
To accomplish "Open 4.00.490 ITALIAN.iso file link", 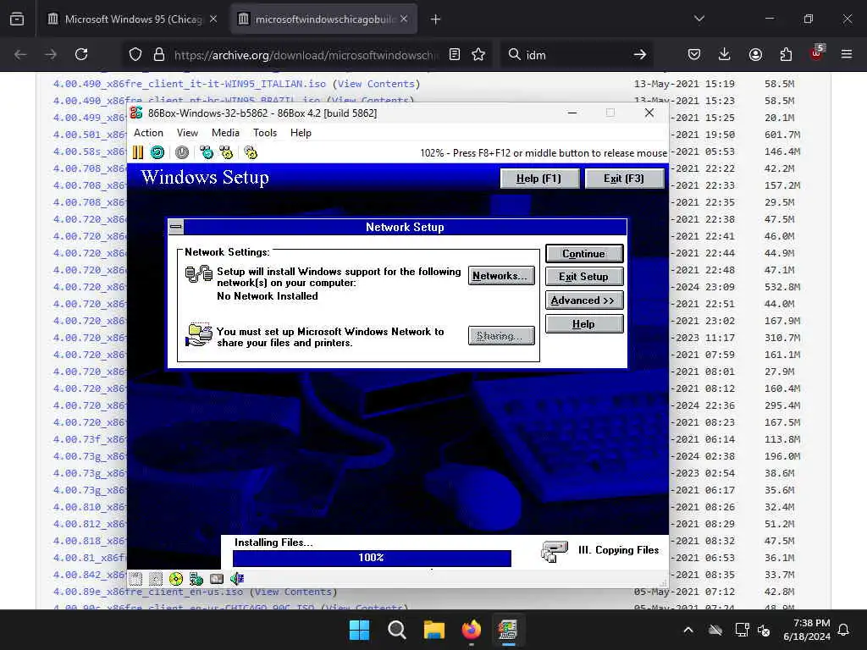I will click(189, 84).
